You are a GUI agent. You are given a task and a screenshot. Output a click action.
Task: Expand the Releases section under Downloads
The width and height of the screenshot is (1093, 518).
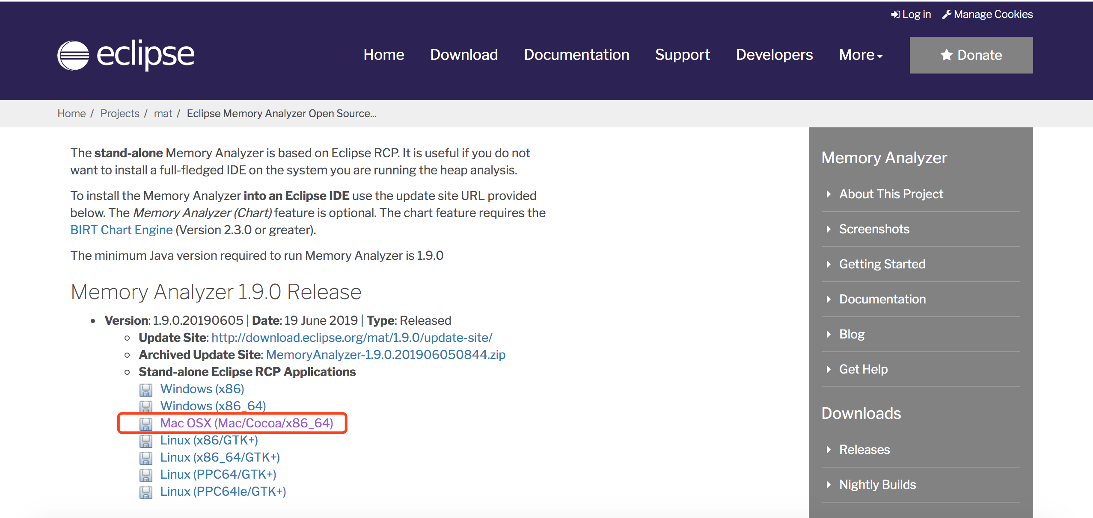tap(864, 449)
